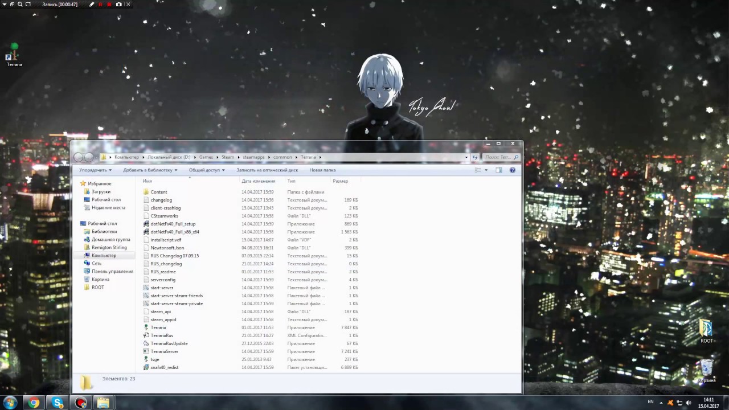This screenshot has height=410, width=729.
Task: Click Explorer folder taskbar button
Action: [x=103, y=403]
